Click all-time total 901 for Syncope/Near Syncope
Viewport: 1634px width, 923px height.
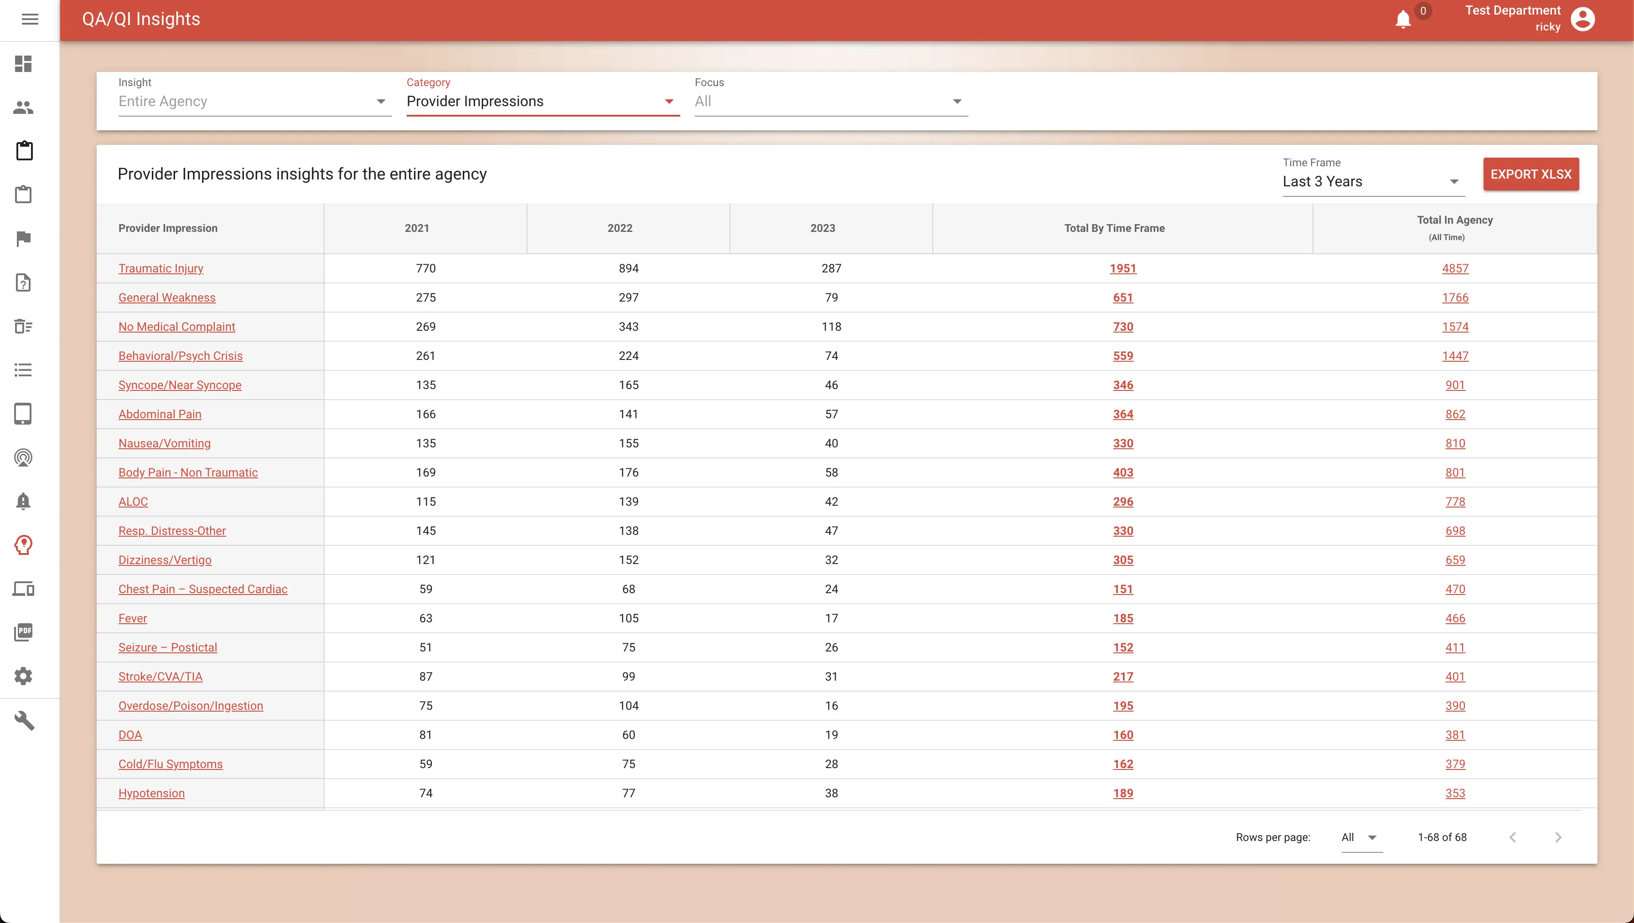[x=1455, y=385]
